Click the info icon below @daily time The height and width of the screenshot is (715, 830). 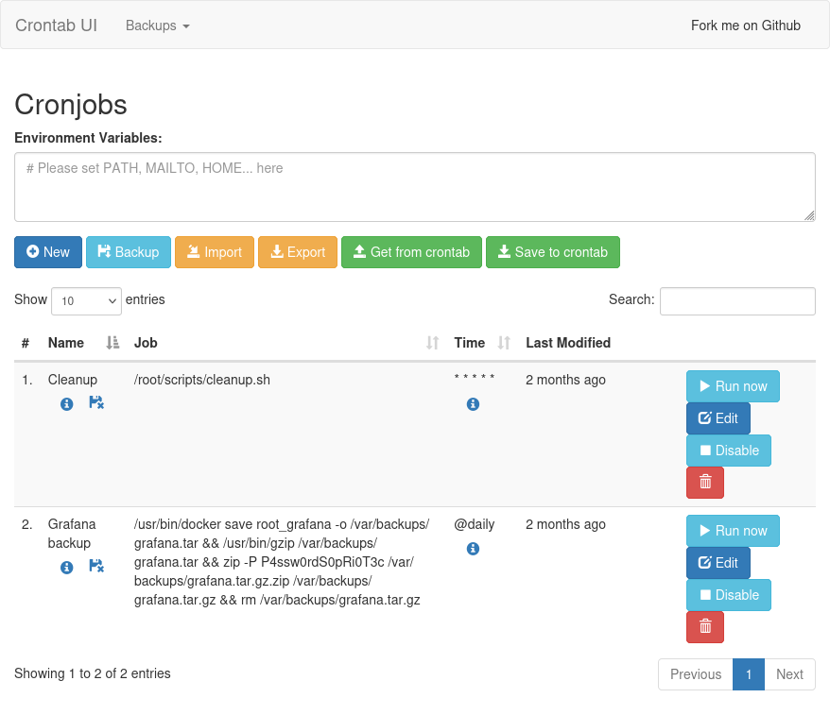[473, 549]
